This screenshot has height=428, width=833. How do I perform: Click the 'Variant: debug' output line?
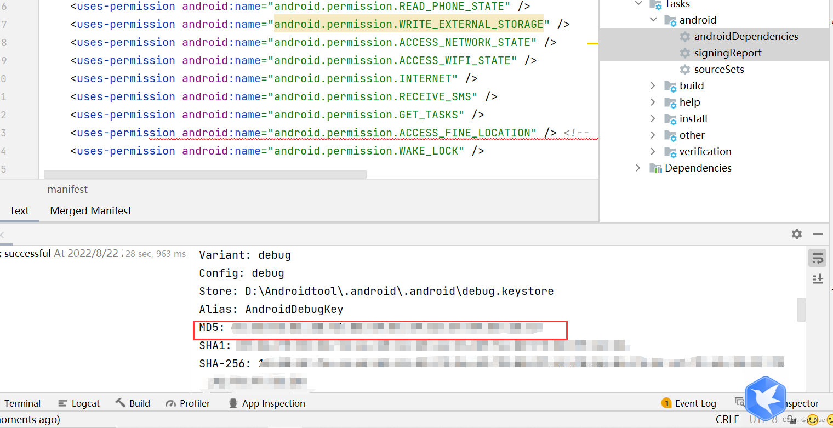point(245,255)
